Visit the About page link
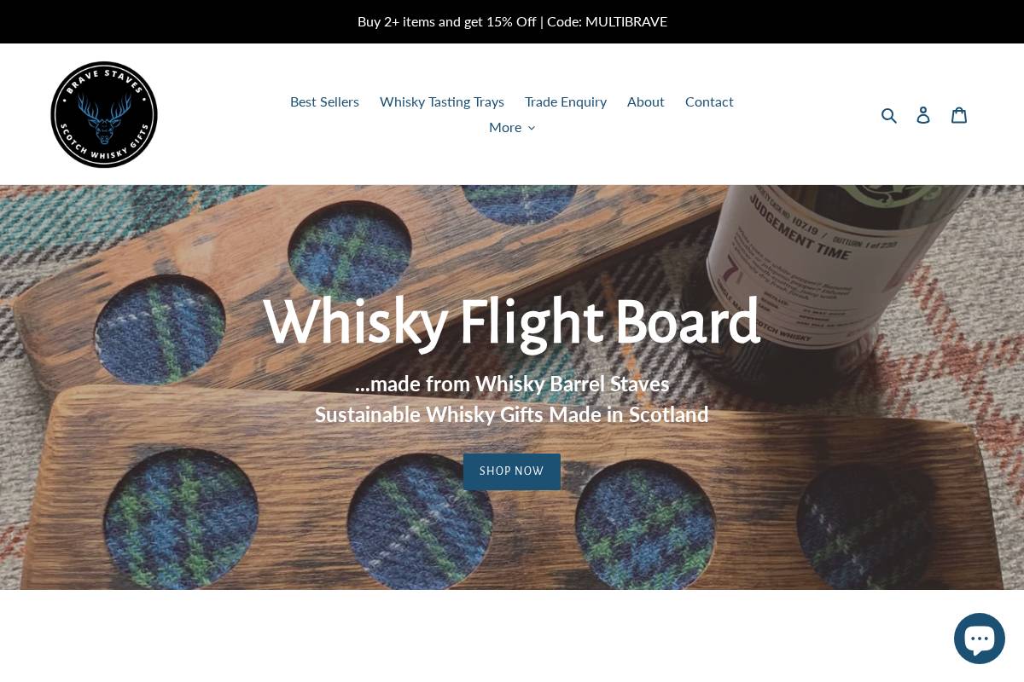The width and height of the screenshot is (1024, 682). tap(646, 101)
